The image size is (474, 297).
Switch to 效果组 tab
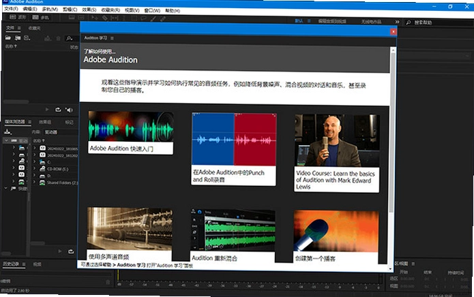45,122
